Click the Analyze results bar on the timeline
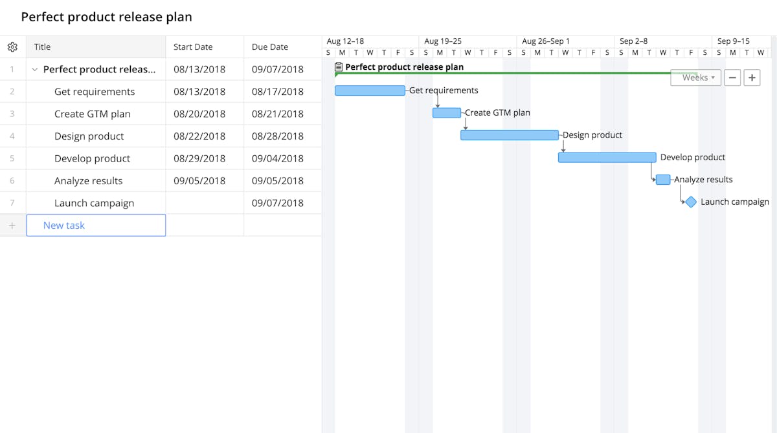This screenshot has width=777, height=433. pyautogui.click(x=662, y=180)
